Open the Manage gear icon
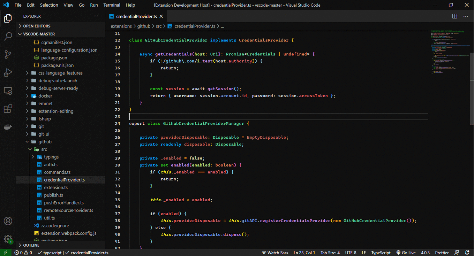The height and width of the screenshot is (256, 474). coord(8,239)
